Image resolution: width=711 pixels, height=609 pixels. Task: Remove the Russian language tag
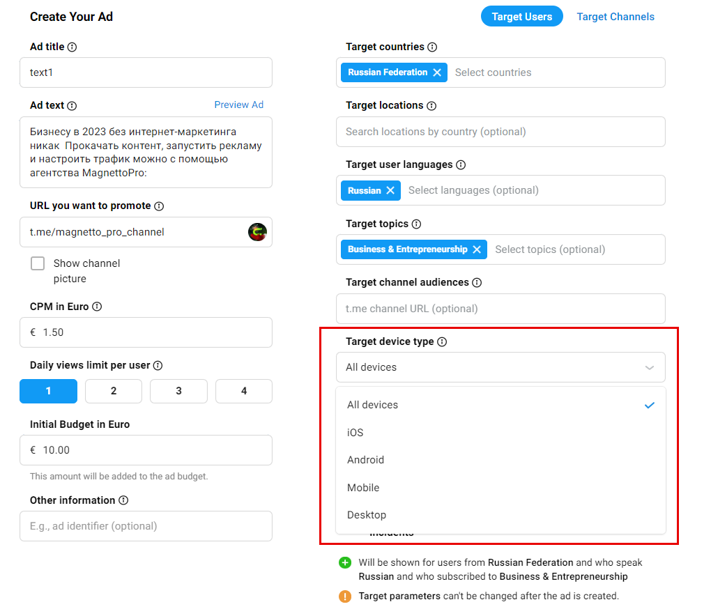tap(390, 190)
